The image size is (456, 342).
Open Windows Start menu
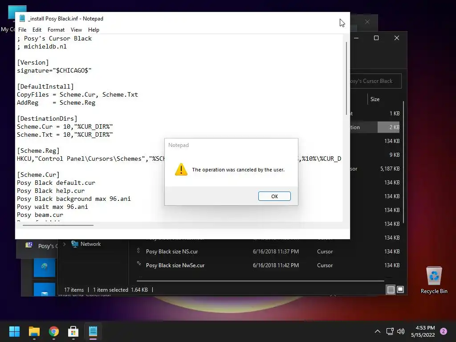tap(14, 331)
